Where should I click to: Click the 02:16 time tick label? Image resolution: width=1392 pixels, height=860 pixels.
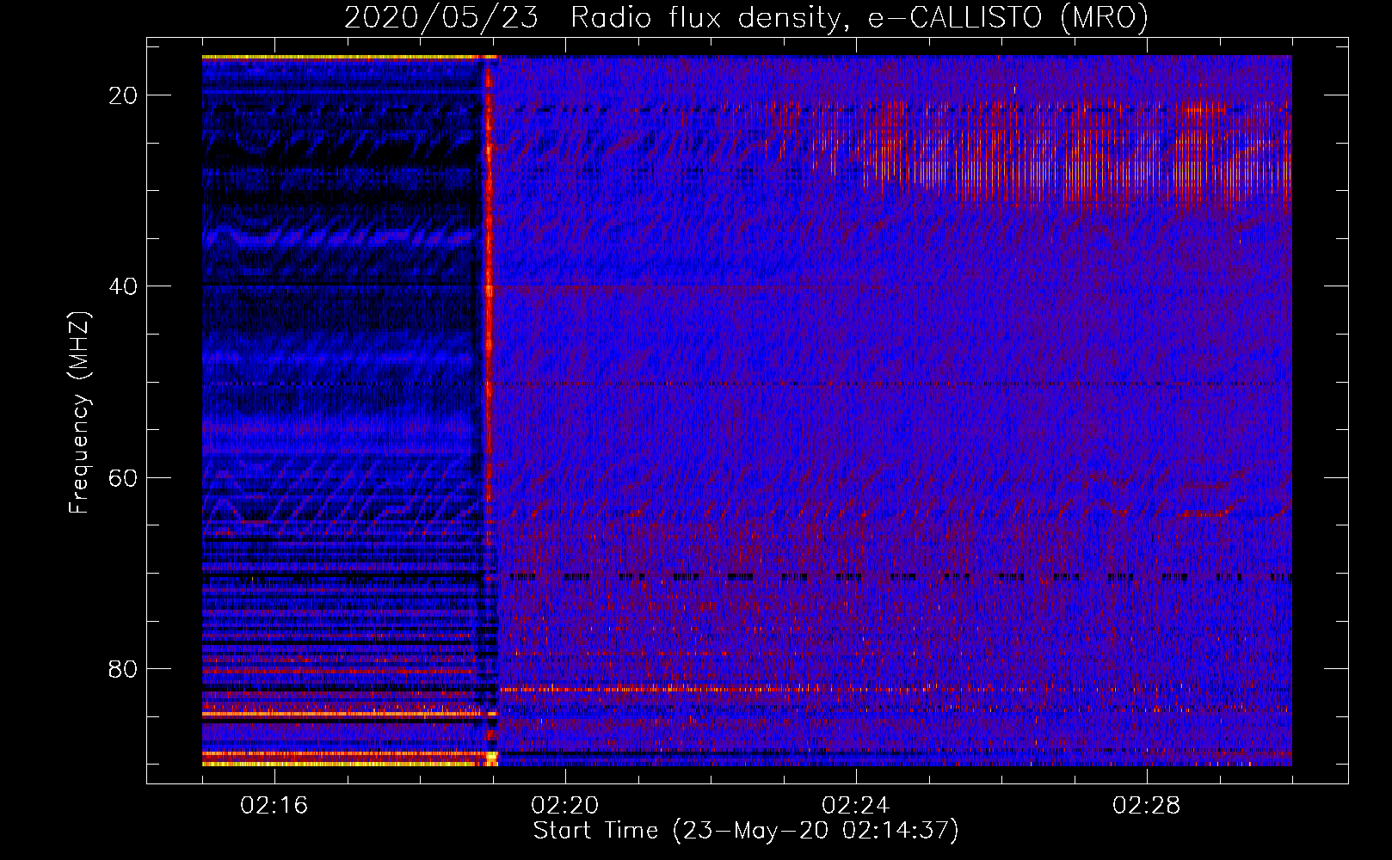pyautogui.click(x=274, y=806)
